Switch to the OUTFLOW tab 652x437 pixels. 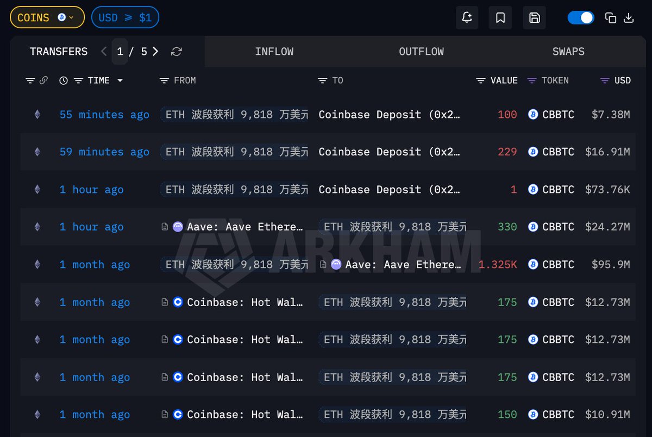click(421, 52)
